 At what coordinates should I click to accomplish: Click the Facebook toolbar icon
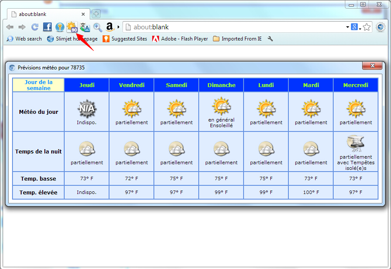[47, 27]
